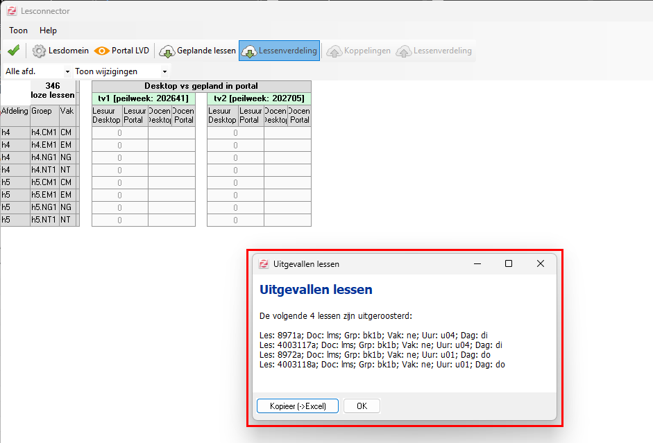Click Lesconnector app icon in title bar
Viewport: 653px width, 443px height.
12,11
